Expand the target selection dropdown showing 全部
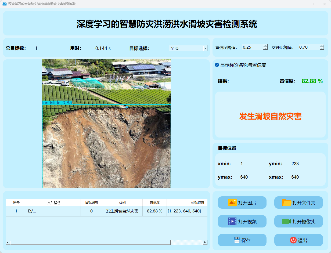Screen dimensions: 331x253 pos(205,48)
